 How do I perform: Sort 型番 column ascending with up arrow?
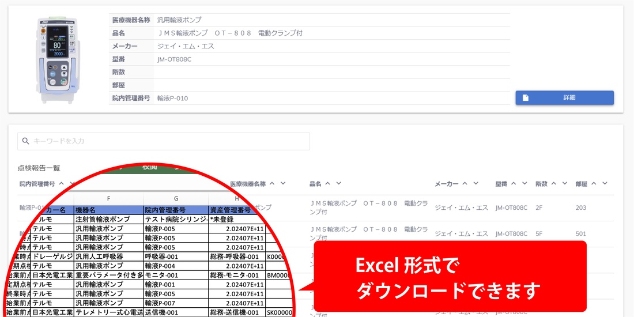coord(514,183)
